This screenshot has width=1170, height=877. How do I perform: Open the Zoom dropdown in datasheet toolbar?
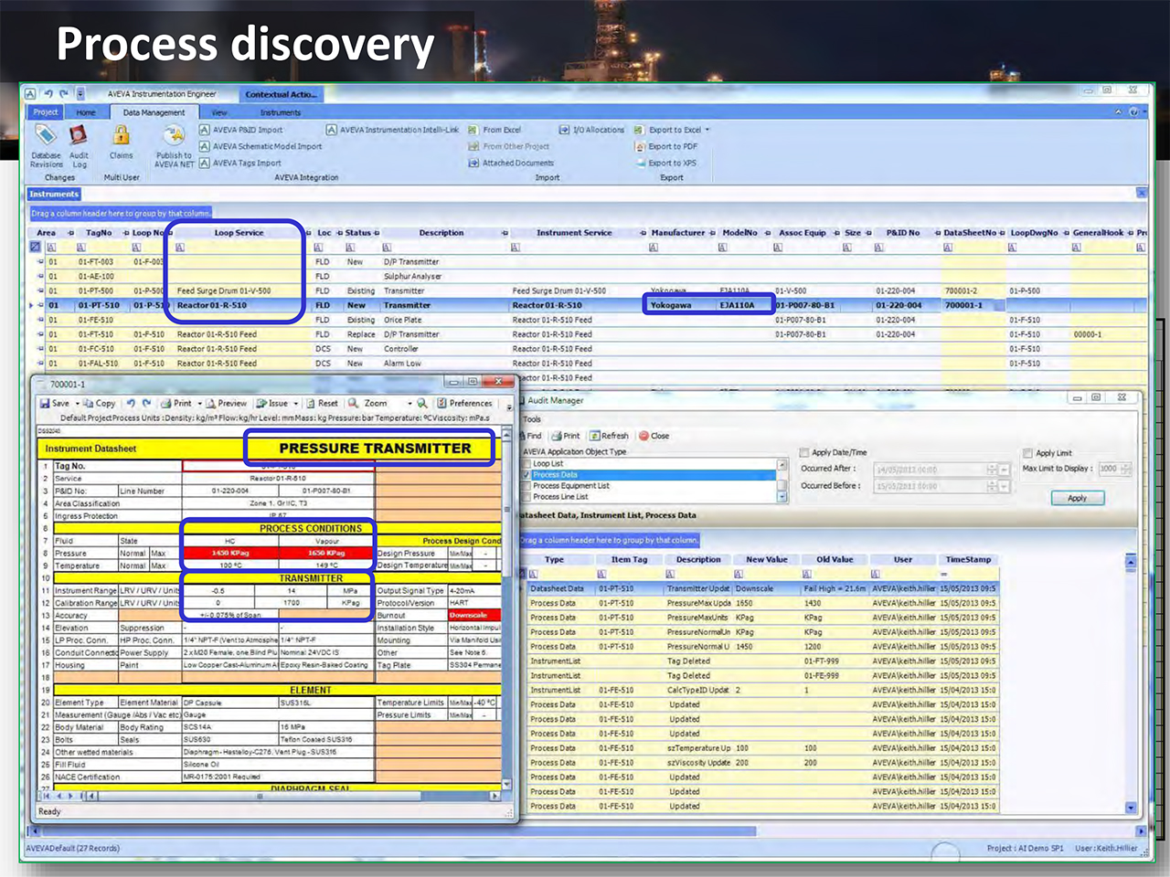(409, 403)
